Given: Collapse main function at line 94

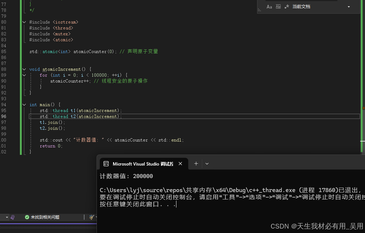Looking at the screenshot, I should [24, 105].
